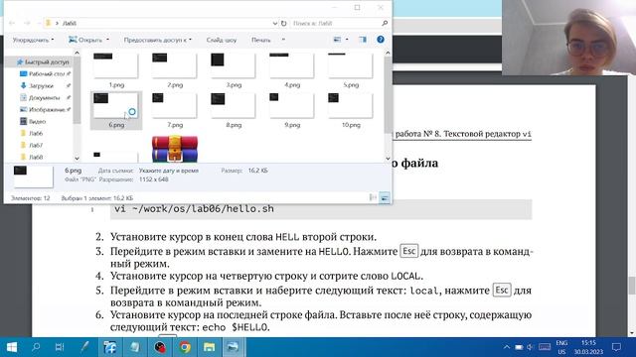Image resolution: width=636 pixels, height=357 pixels.
Task: Click the pen app icon on taskbar
Action: pyautogui.click(x=84, y=347)
